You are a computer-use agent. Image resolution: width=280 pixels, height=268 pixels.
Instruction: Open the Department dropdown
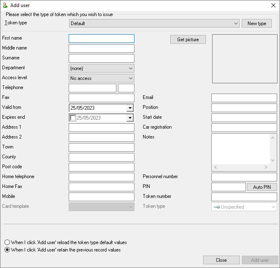(x=102, y=68)
